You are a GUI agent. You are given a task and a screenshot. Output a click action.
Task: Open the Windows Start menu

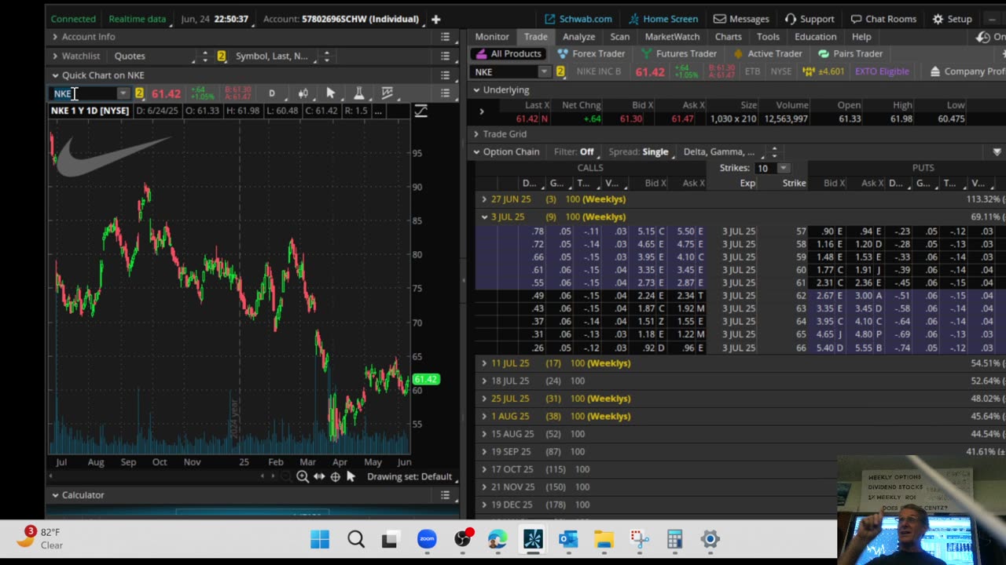click(x=320, y=539)
